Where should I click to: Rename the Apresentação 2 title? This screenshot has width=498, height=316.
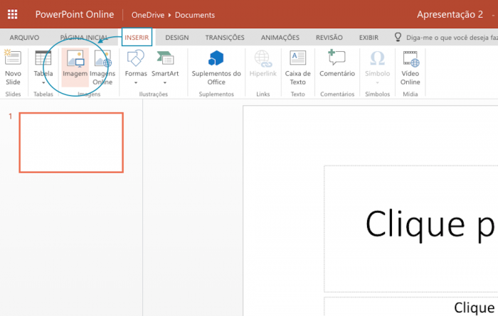[450, 15]
